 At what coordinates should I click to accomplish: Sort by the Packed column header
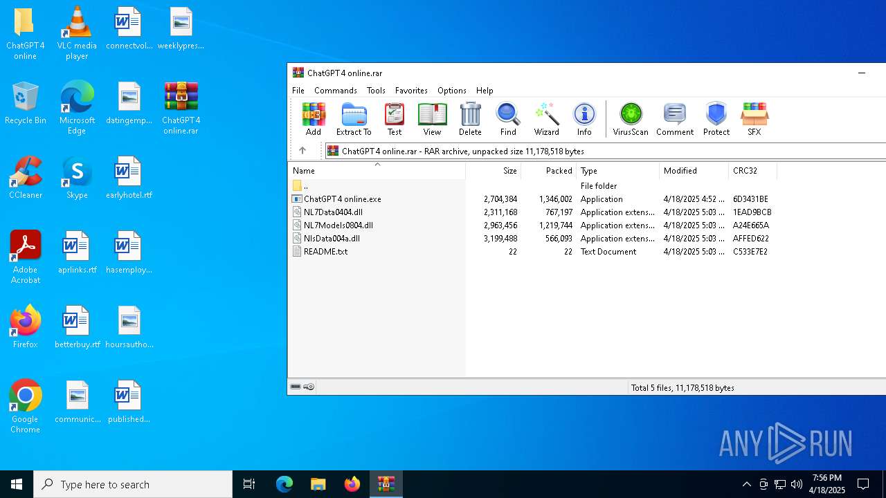(x=548, y=170)
